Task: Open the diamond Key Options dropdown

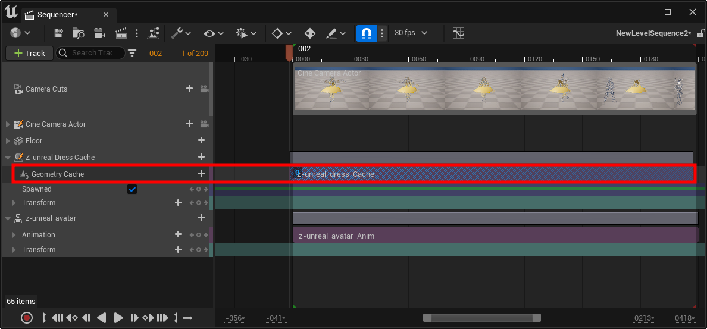Action: 281,33
